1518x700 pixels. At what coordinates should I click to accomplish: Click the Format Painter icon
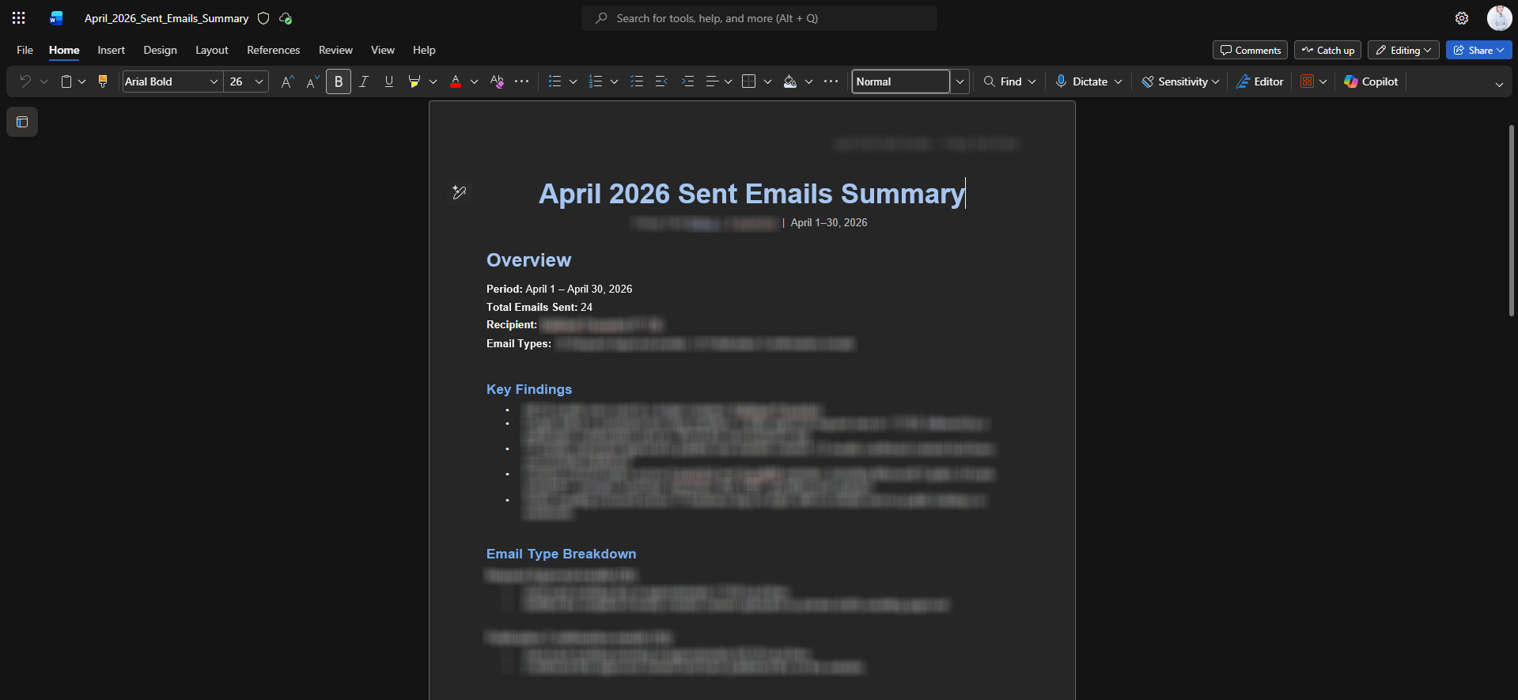103,81
